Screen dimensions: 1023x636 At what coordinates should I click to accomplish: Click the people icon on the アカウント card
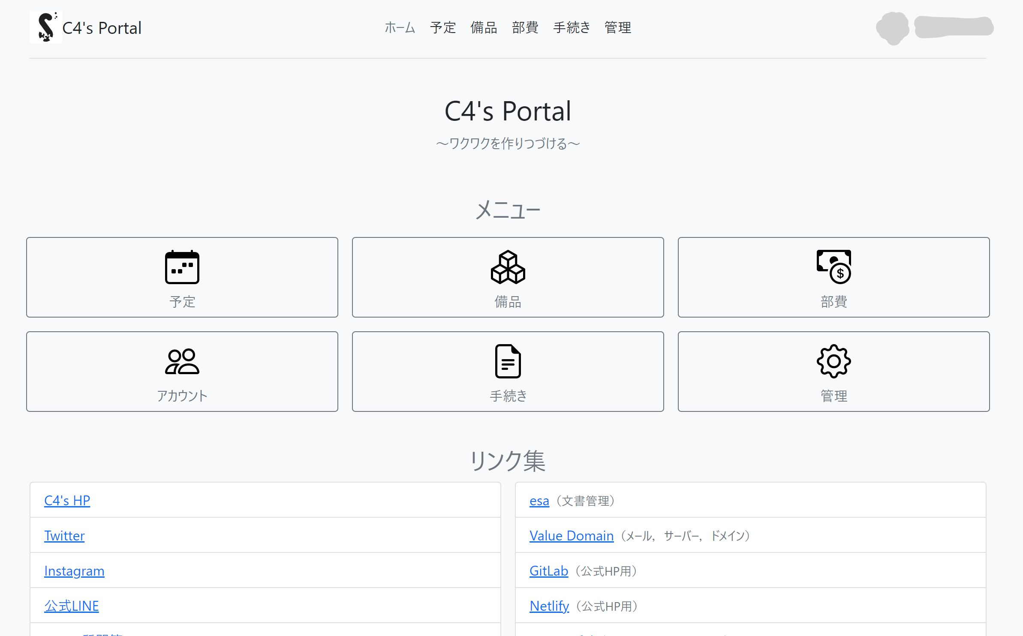pos(182,362)
